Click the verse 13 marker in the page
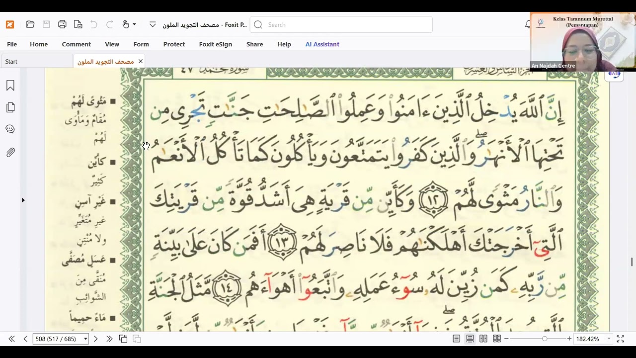Image resolution: width=636 pixels, height=358 pixels. pos(282,242)
